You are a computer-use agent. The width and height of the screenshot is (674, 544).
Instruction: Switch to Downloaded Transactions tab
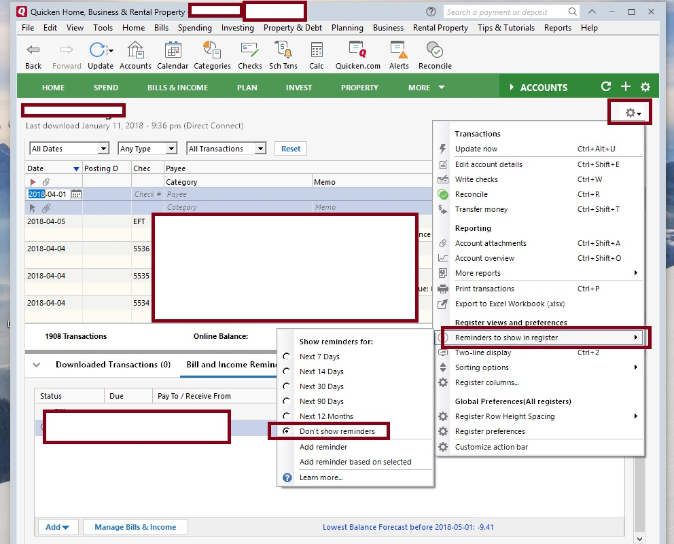113,365
